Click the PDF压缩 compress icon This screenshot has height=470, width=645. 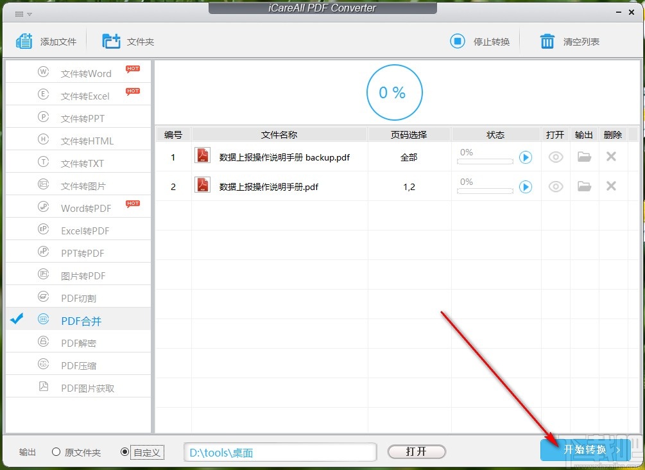[43, 364]
